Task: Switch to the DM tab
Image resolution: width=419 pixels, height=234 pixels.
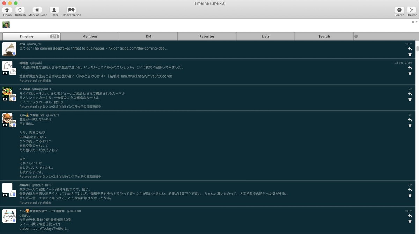Action: 148,36
